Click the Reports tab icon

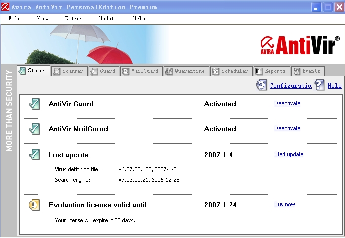pyautogui.click(x=259, y=71)
